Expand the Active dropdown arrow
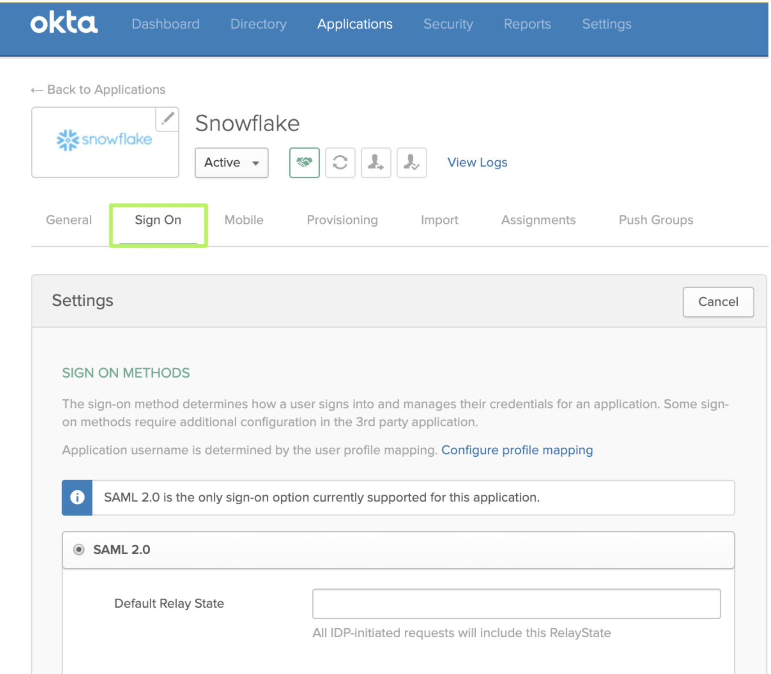 [255, 163]
